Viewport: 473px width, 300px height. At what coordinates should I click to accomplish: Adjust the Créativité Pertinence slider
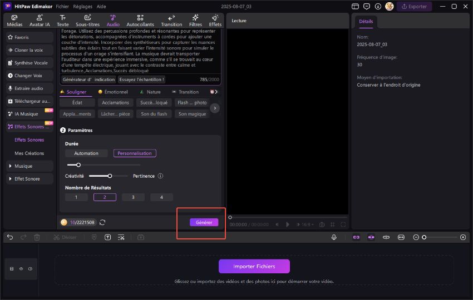tap(110, 176)
